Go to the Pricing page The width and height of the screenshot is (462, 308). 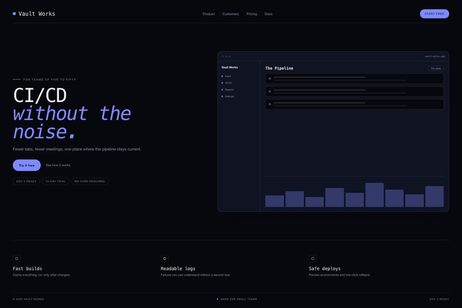[252, 14]
